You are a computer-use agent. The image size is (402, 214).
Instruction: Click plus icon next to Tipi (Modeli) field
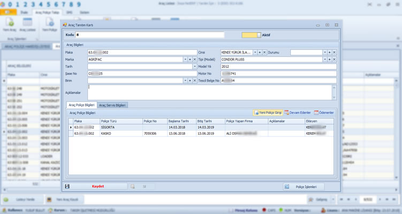pos(329,59)
